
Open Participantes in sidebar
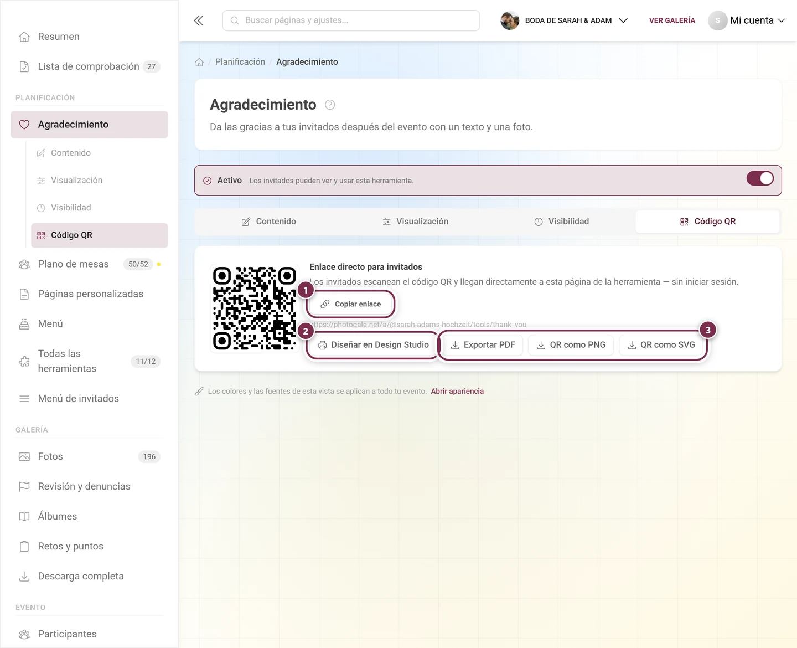point(89,634)
